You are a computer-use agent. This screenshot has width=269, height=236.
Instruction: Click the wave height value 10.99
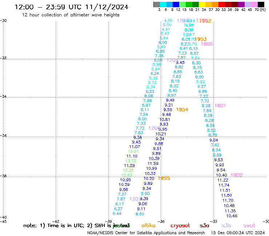[x=152, y=168]
